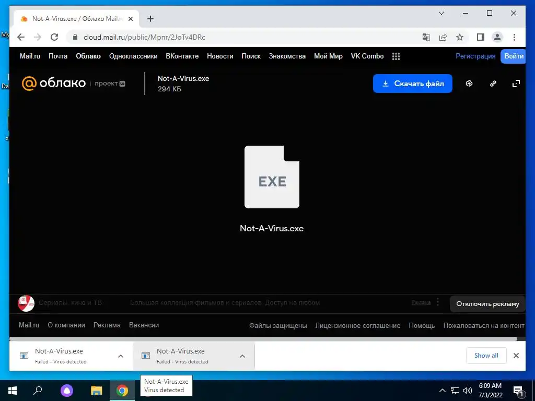535x401 pixels.
Task: Open Облако in top navigation
Action: pyautogui.click(x=88, y=56)
